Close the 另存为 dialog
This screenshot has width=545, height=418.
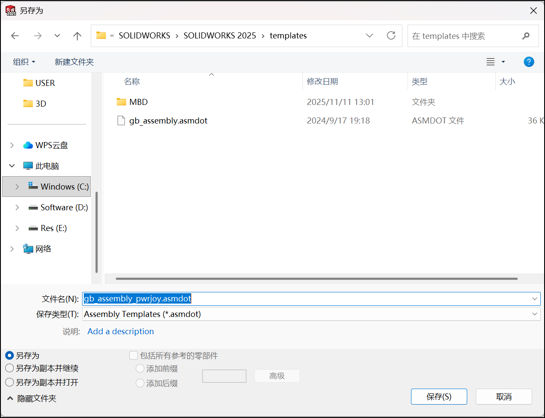click(534, 10)
